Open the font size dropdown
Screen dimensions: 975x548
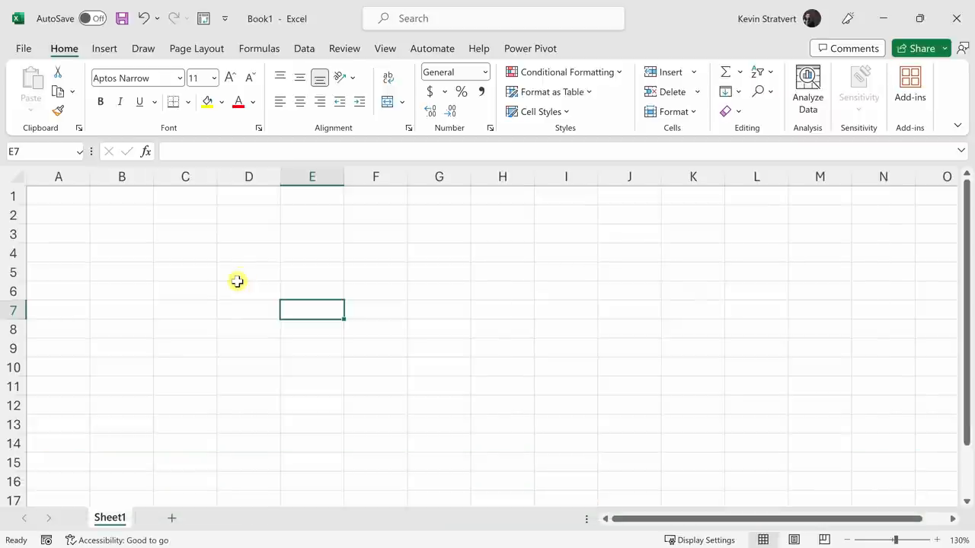(x=214, y=78)
